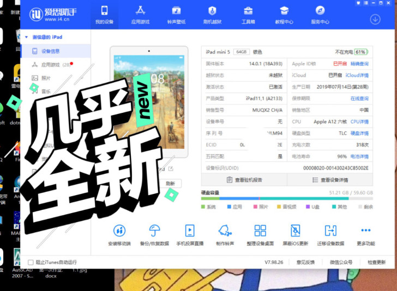The height and width of the screenshot is (291, 397).
Task: Open 制作铃声 bell icon
Action: coord(225,231)
